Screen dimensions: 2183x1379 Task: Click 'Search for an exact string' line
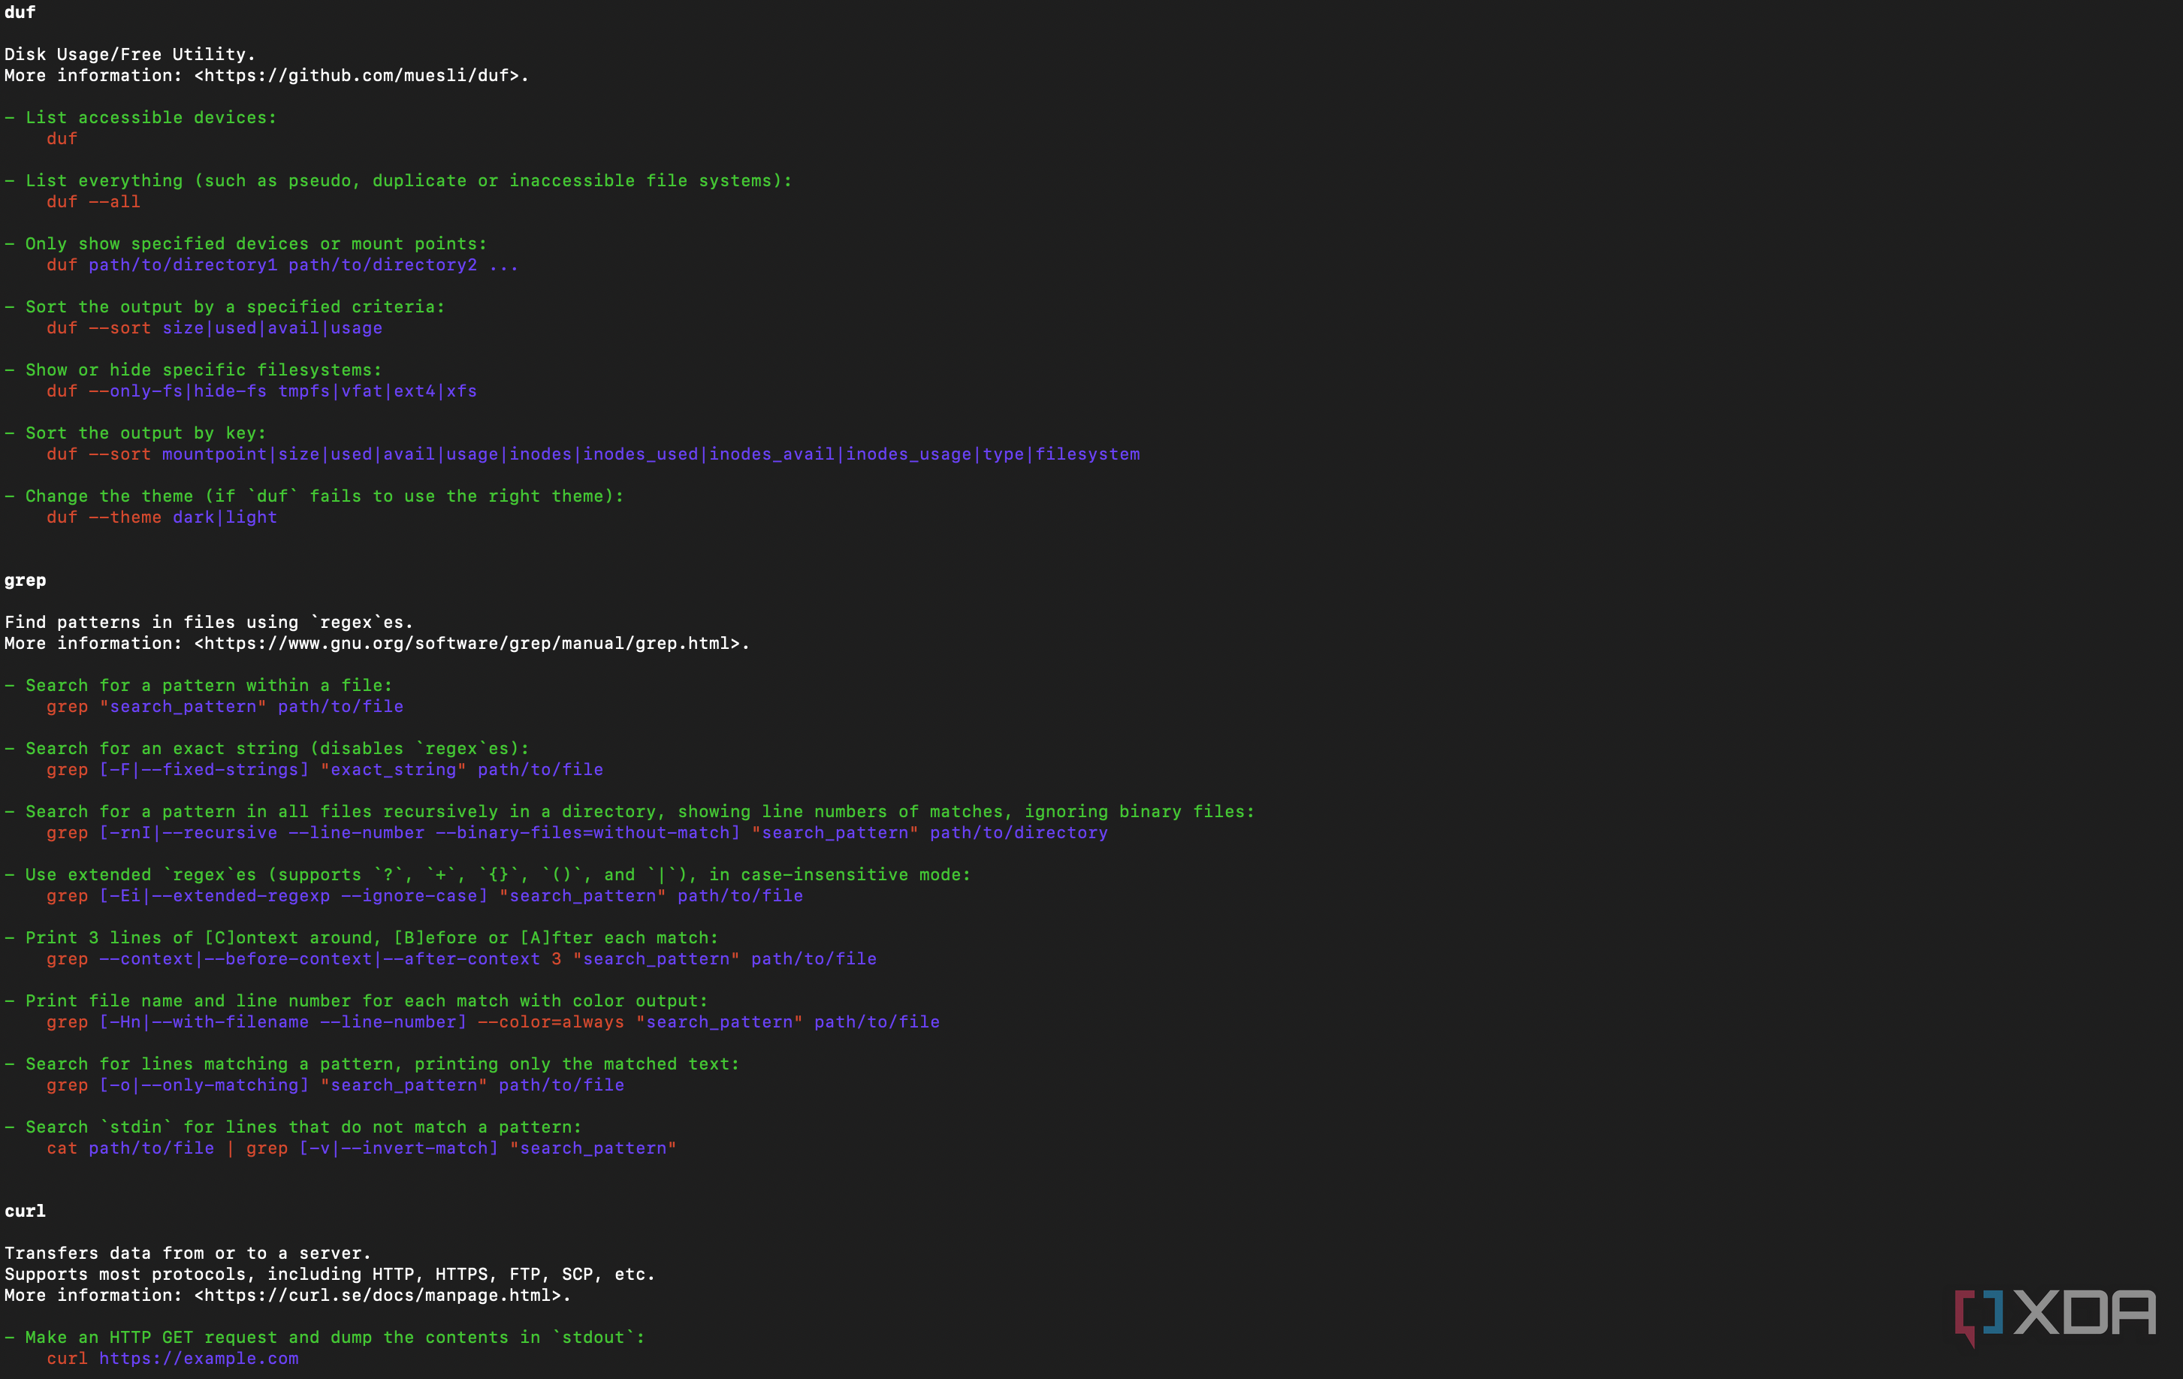coord(267,748)
